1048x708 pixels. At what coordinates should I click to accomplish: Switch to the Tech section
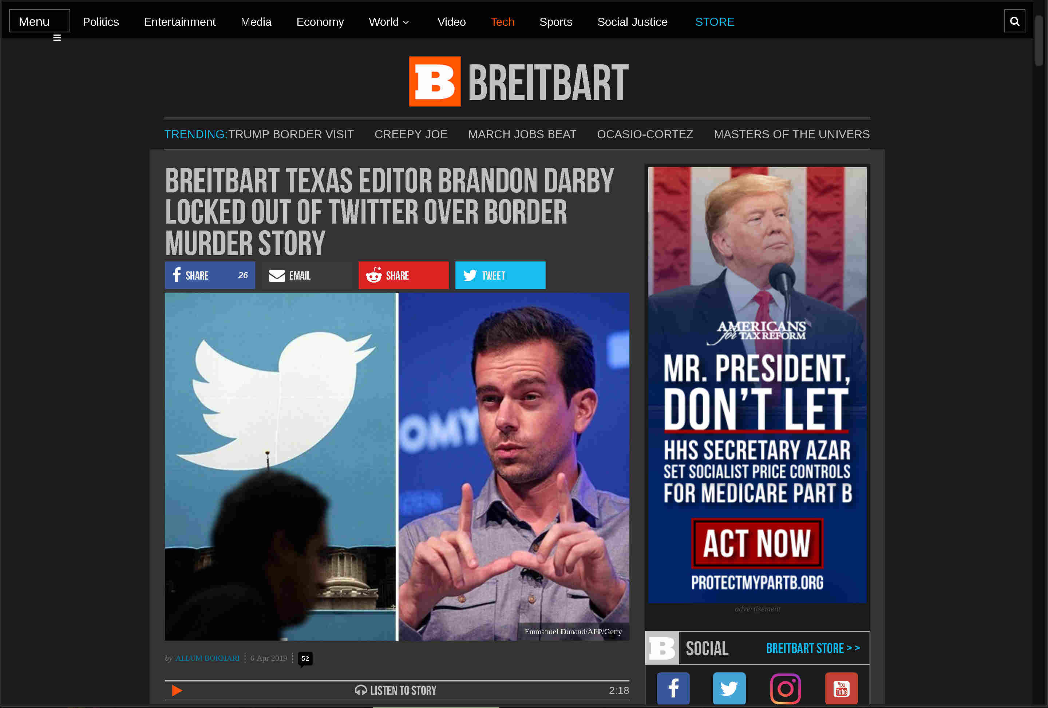click(x=502, y=21)
